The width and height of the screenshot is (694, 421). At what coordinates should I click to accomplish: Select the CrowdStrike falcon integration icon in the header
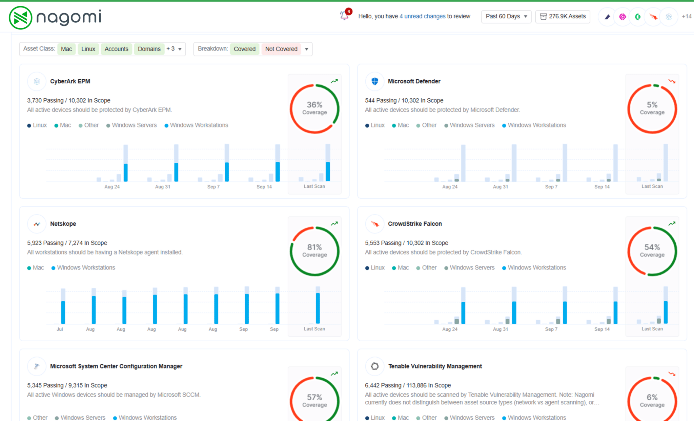pos(653,16)
